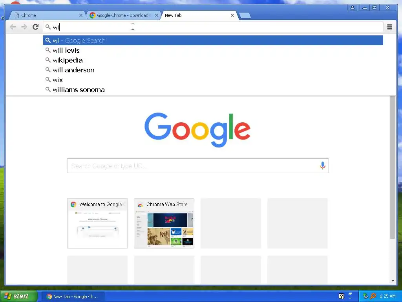Select the 'williams sonoma' suggestion
The image size is (402, 302).
(213, 90)
